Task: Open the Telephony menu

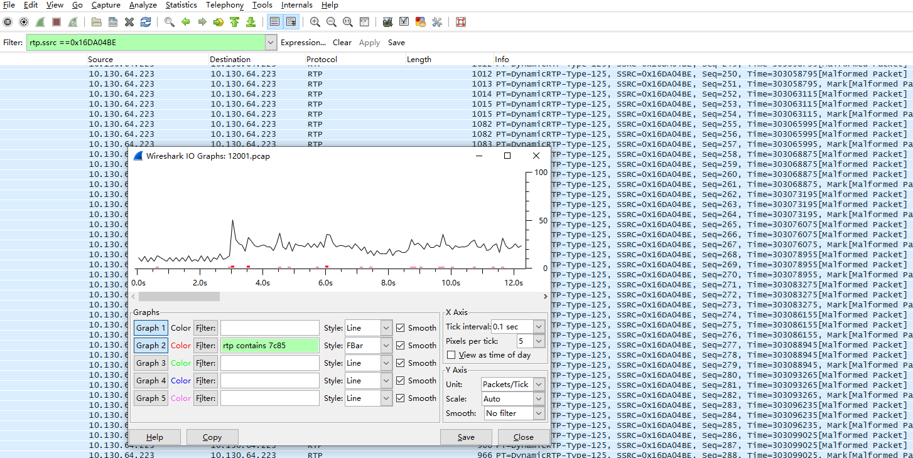Action: click(x=224, y=5)
